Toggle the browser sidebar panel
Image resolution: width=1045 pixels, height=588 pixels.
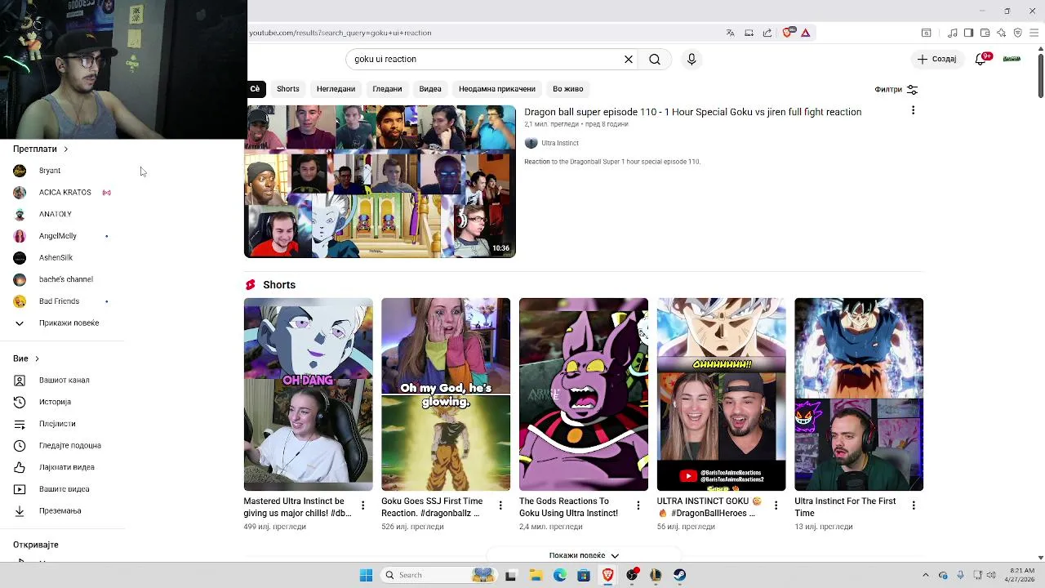click(x=968, y=33)
